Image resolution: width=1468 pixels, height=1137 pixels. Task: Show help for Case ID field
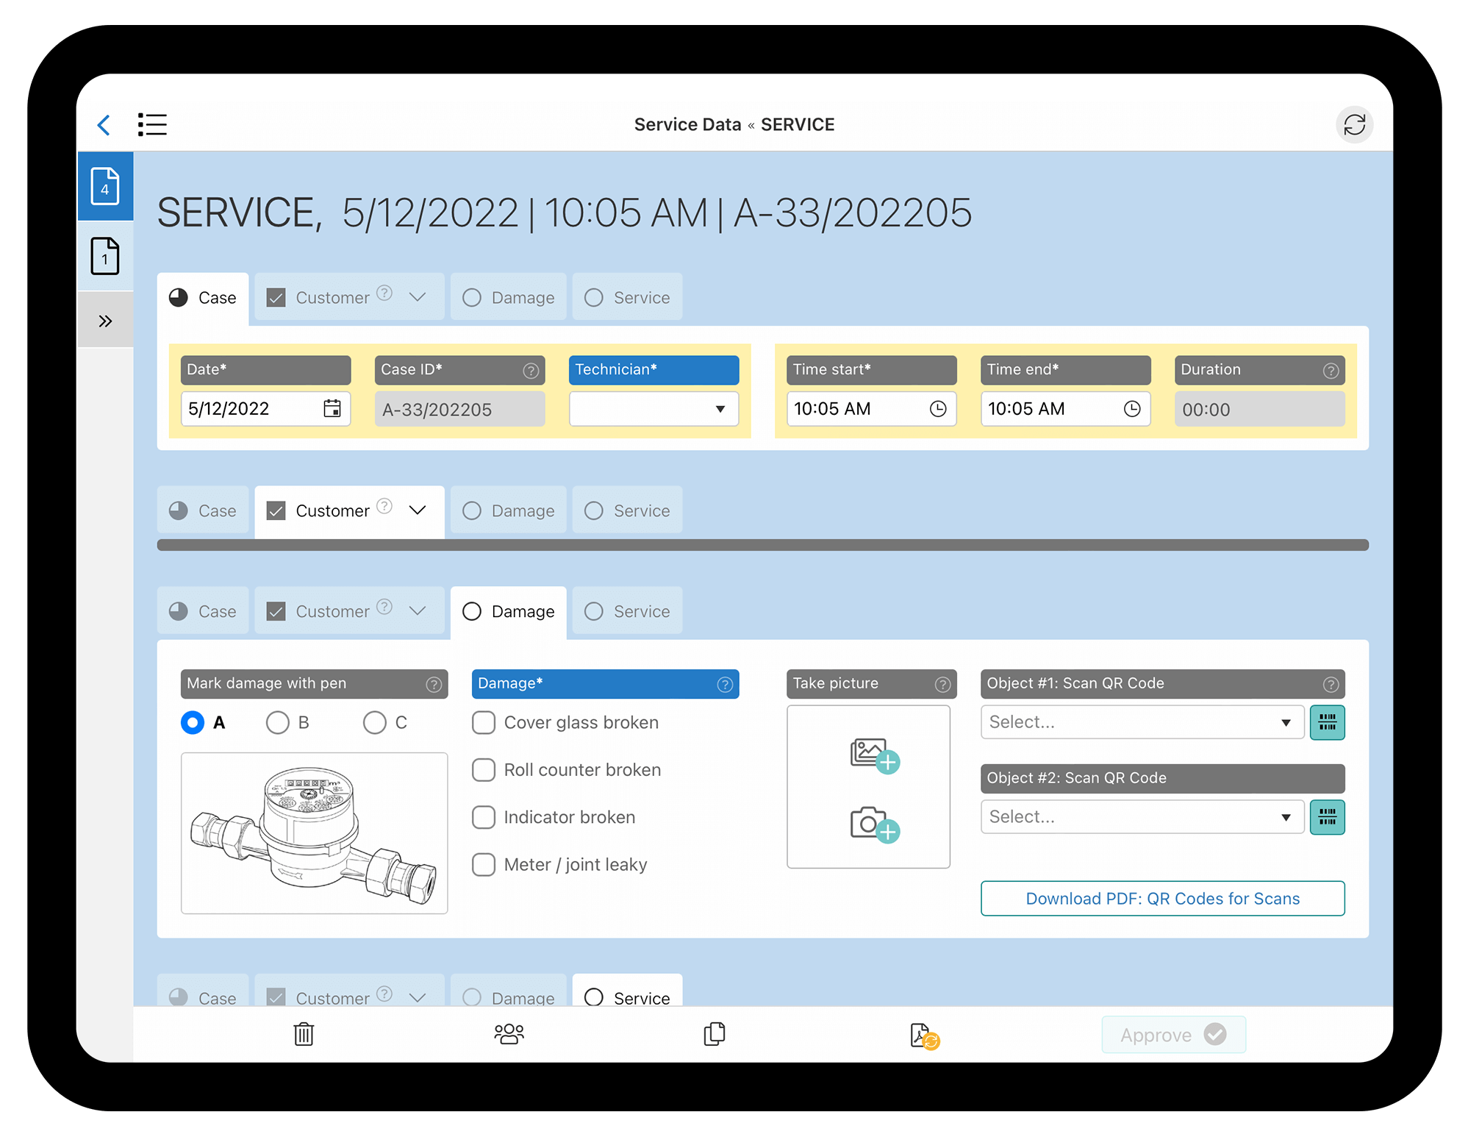point(531,371)
